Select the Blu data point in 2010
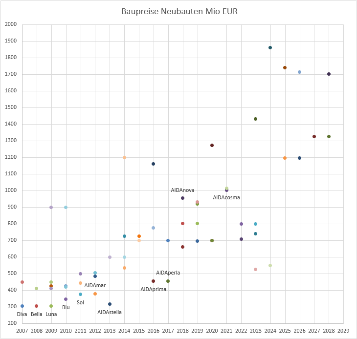 66,299
